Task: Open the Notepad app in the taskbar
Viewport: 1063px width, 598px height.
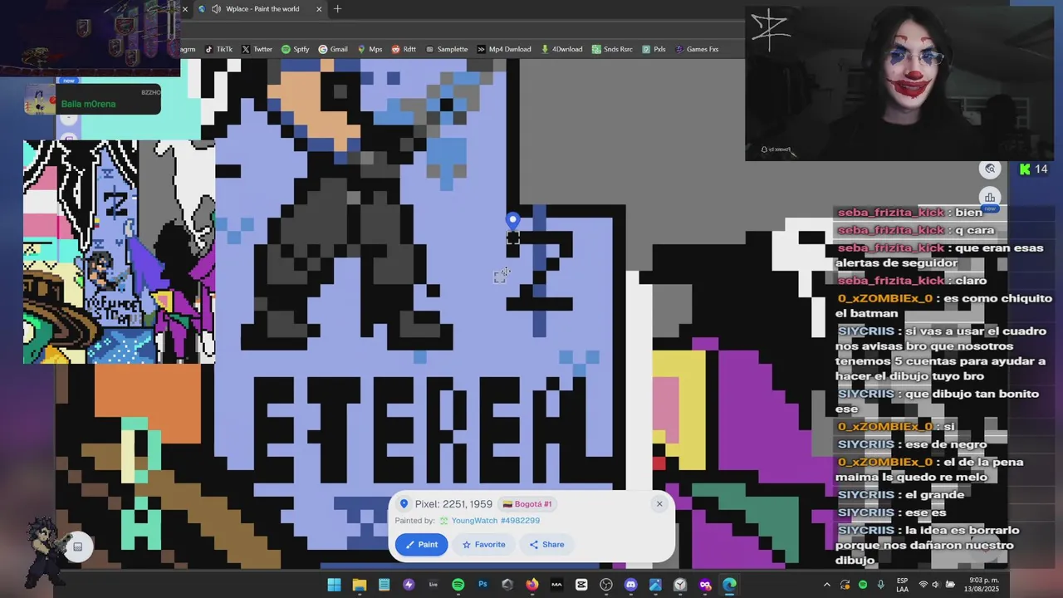Action: pyautogui.click(x=384, y=585)
